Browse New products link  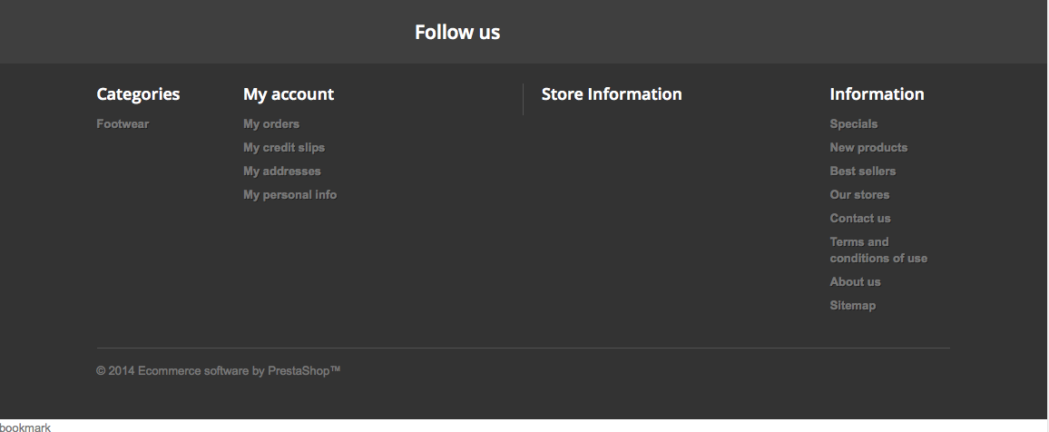pyautogui.click(x=868, y=148)
